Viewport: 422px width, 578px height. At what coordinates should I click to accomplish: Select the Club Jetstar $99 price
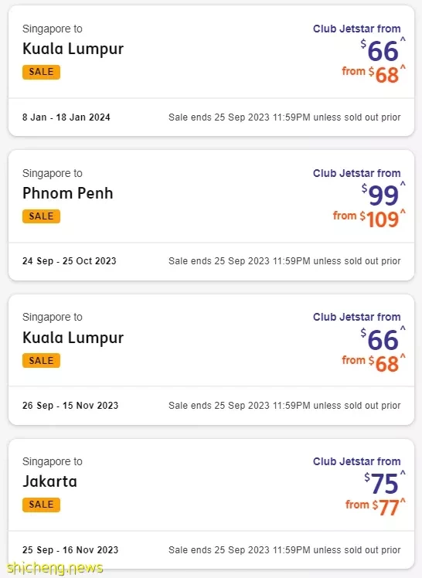[380, 195]
